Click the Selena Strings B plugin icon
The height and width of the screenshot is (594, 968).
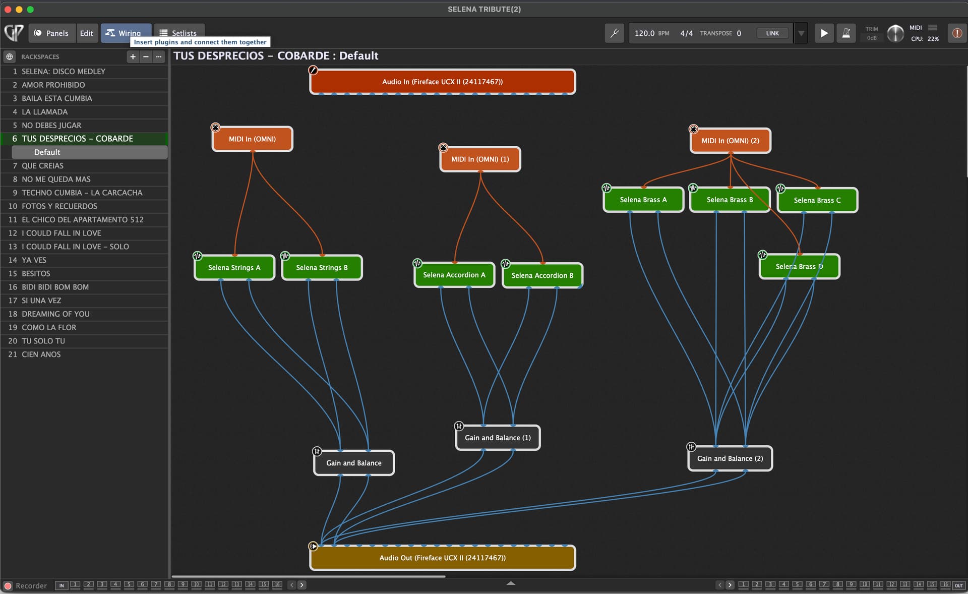click(285, 256)
